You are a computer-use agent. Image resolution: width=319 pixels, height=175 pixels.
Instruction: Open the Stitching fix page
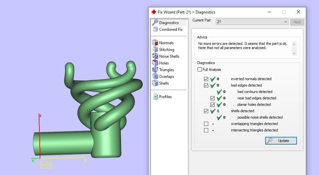tap(167, 49)
